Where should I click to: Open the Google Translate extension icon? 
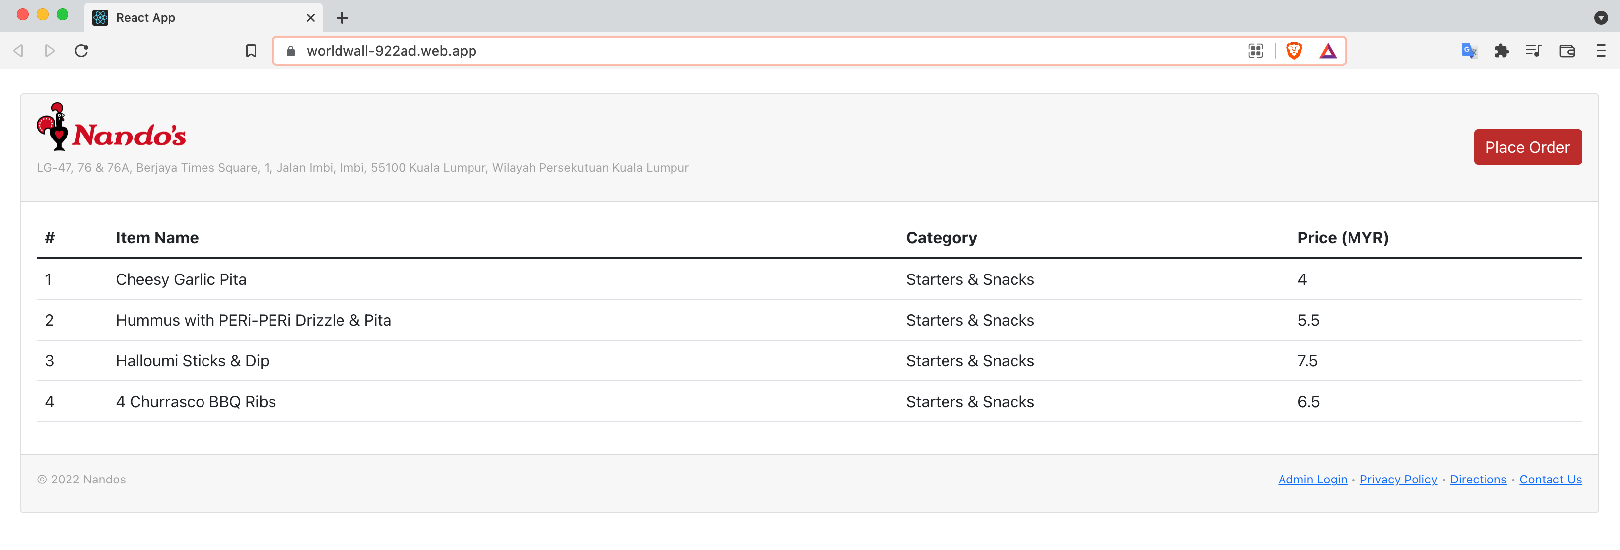(1469, 50)
